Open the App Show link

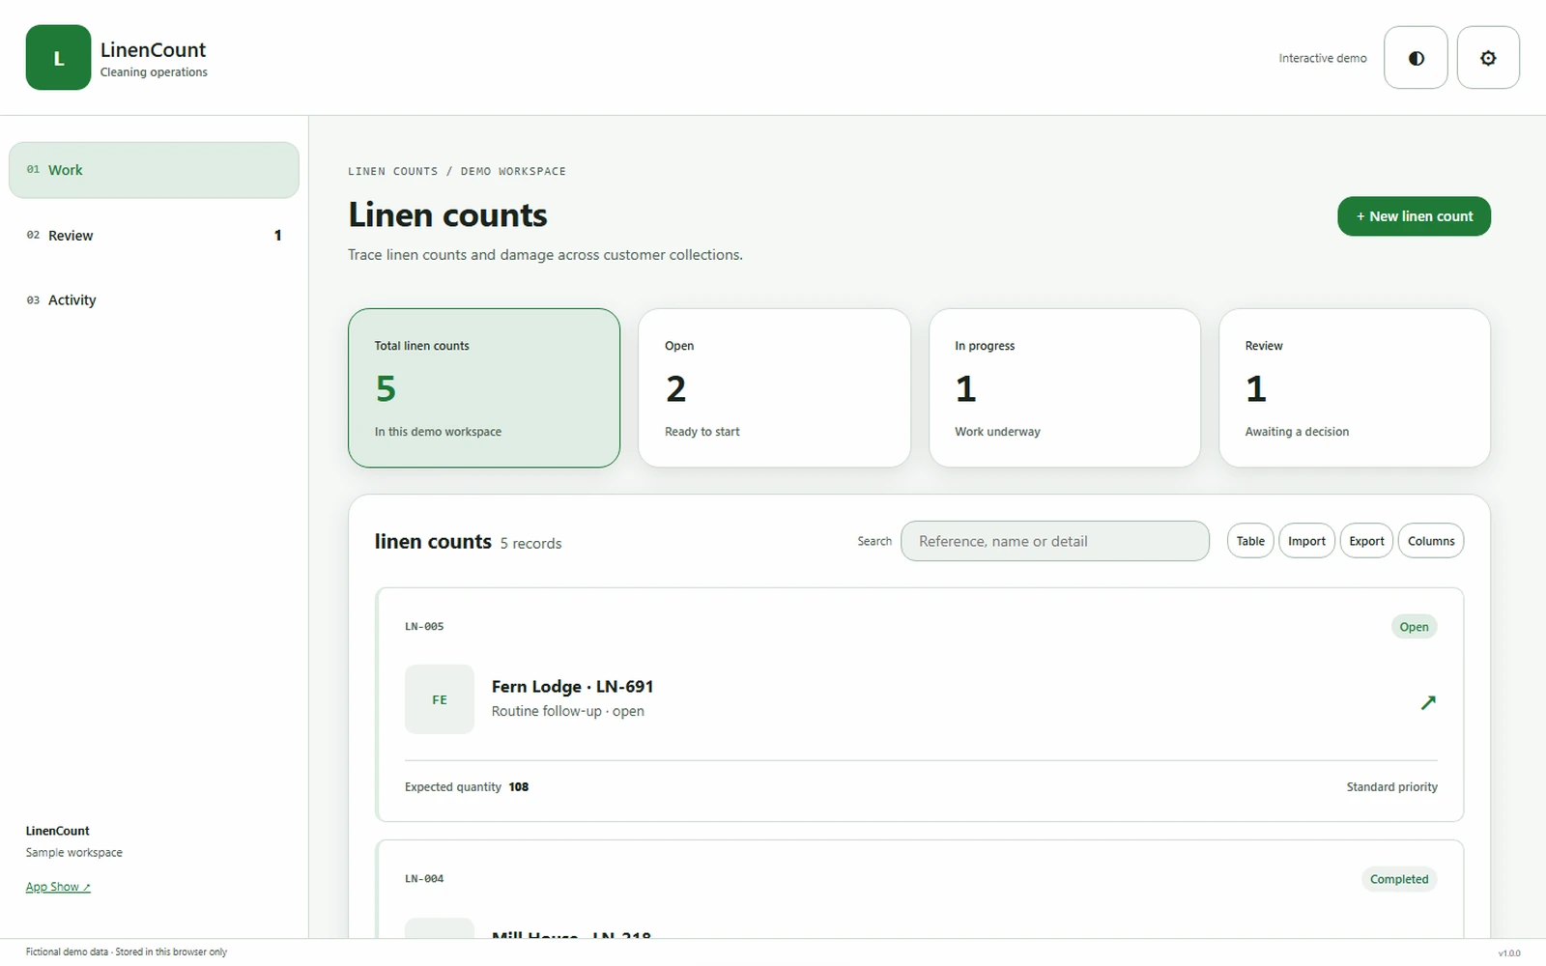pyautogui.click(x=58, y=887)
